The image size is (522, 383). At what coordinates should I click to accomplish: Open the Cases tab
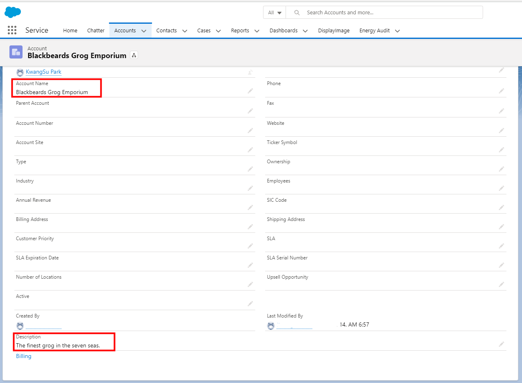pos(204,31)
